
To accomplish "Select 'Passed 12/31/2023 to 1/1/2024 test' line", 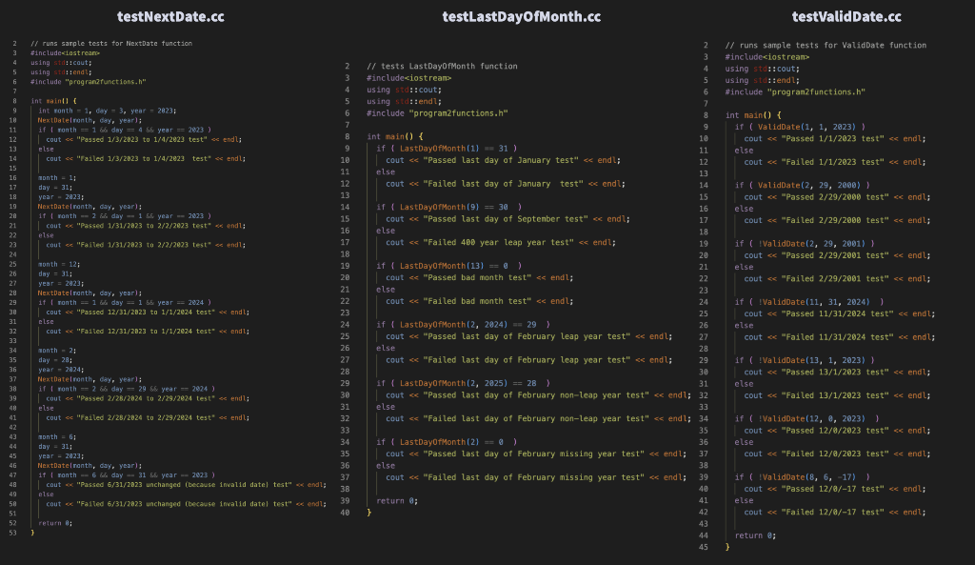I will pos(148,313).
